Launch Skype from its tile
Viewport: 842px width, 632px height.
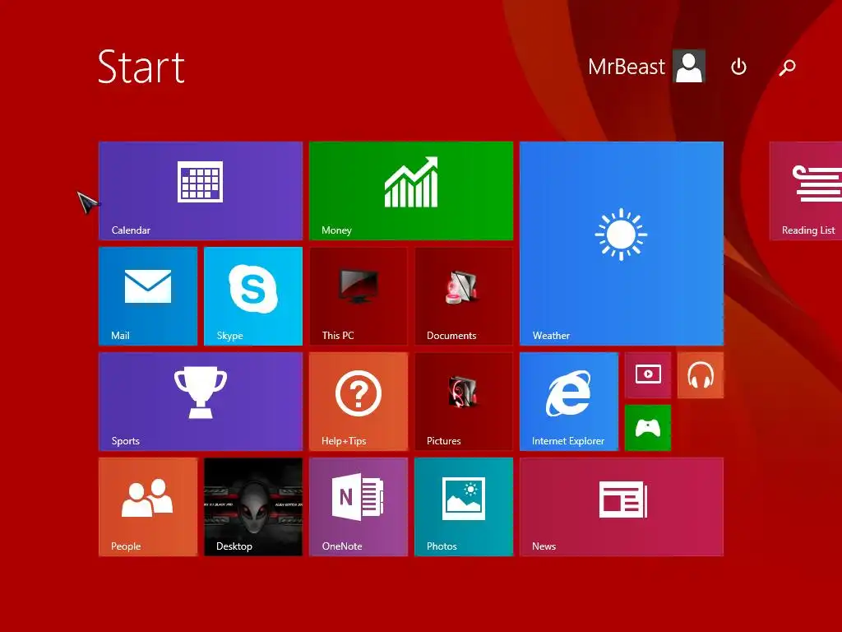[x=253, y=296]
